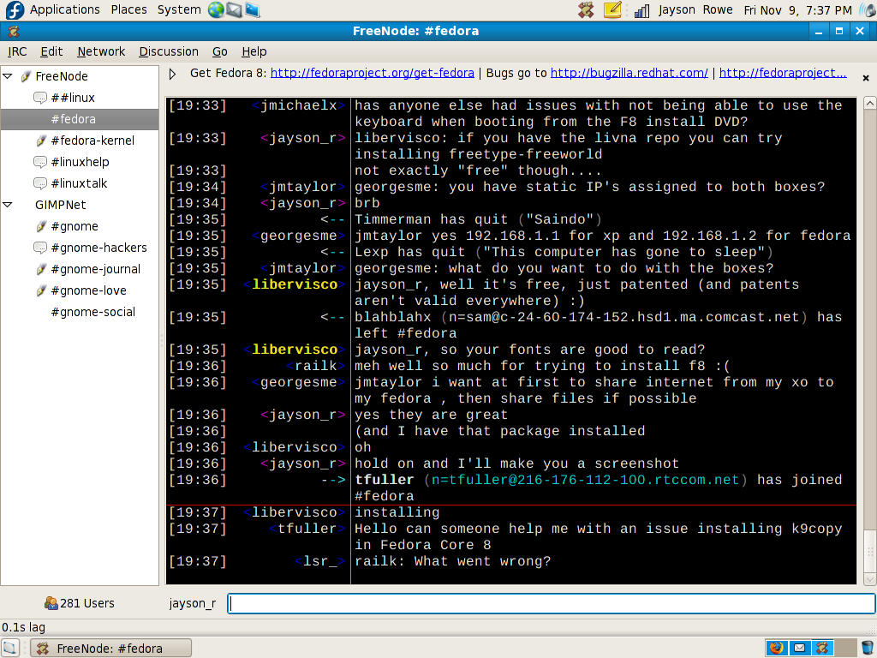Open the truncated fedoraproject topic link
Viewport: 877px width, 658px height.
pos(783,73)
